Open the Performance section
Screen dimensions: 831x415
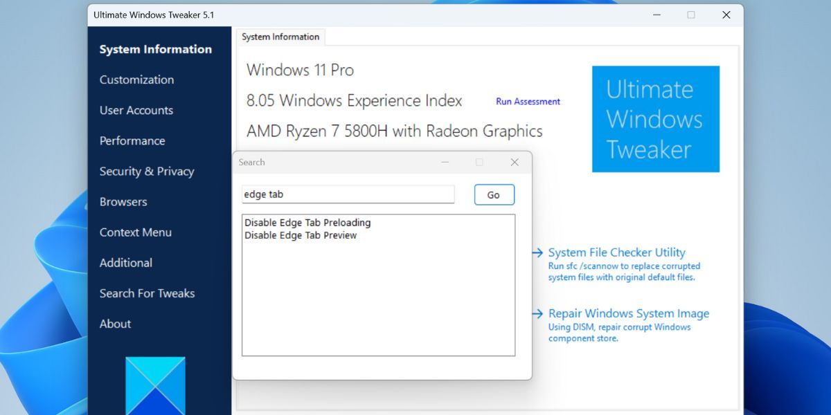(132, 140)
